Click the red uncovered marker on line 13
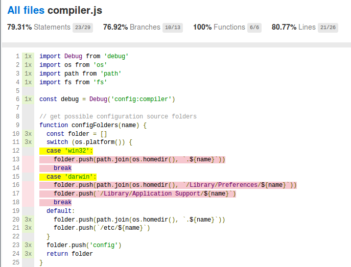Image resolution: width=351 pixels, height=267 pixels. coord(28,160)
